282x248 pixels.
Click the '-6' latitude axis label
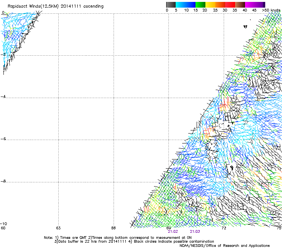pos(3,139)
